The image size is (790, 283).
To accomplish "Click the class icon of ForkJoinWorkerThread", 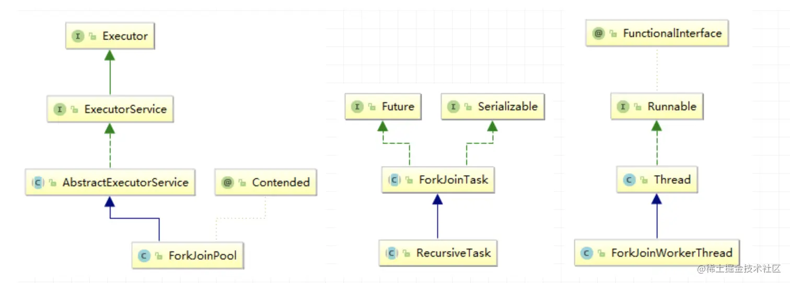I will (x=586, y=253).
